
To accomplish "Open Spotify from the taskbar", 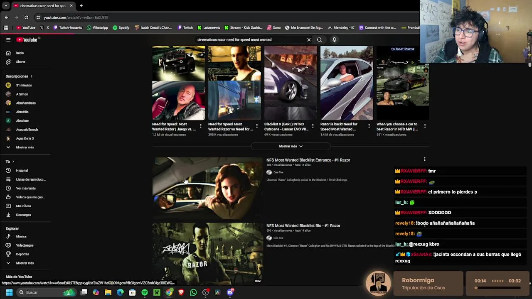I will pos(145,292).
